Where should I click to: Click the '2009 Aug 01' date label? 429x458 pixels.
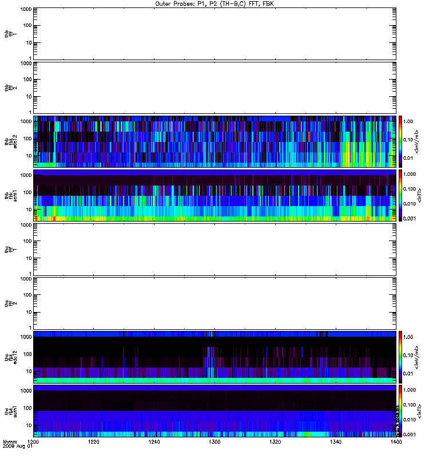pyautogui.click(x=16, y=448)
